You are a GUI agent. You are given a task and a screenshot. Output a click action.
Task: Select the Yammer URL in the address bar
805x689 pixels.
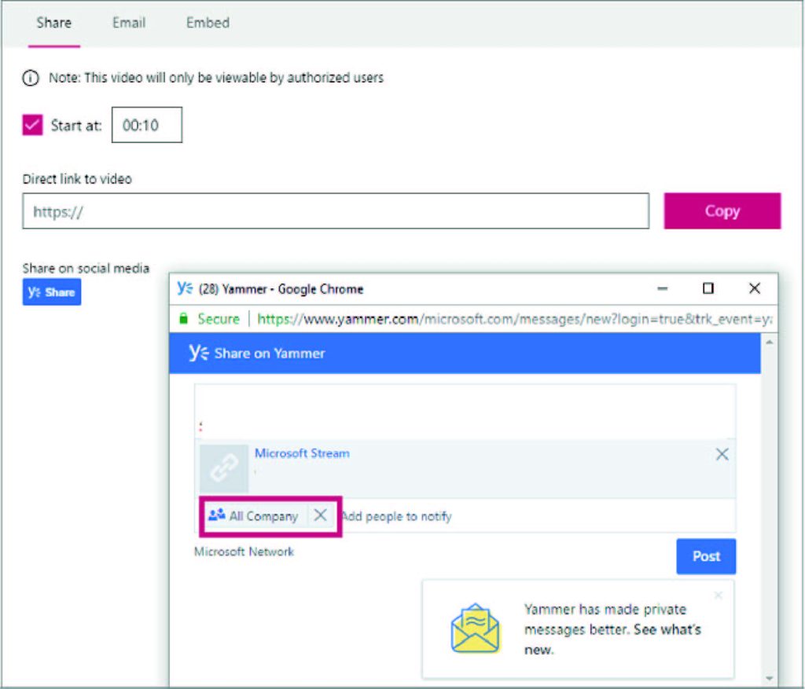pyautogui.click(x=514, y=319)
